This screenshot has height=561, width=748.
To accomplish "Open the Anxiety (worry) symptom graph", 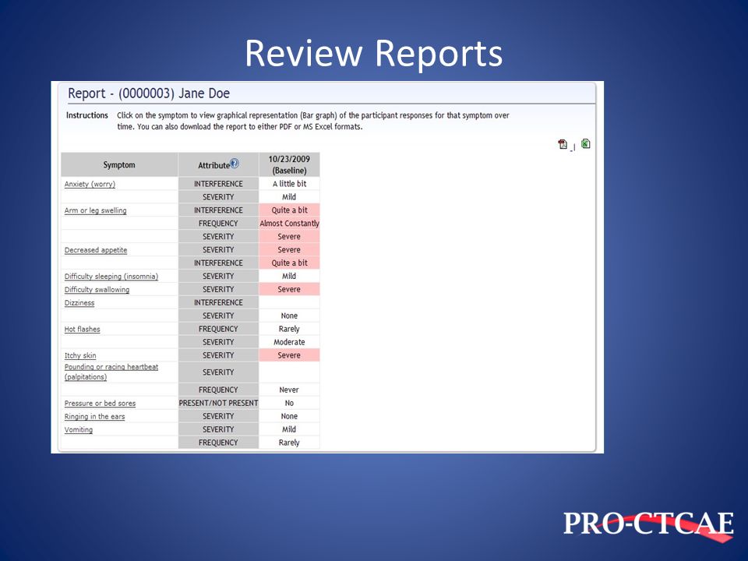I will tap(90, 184).
